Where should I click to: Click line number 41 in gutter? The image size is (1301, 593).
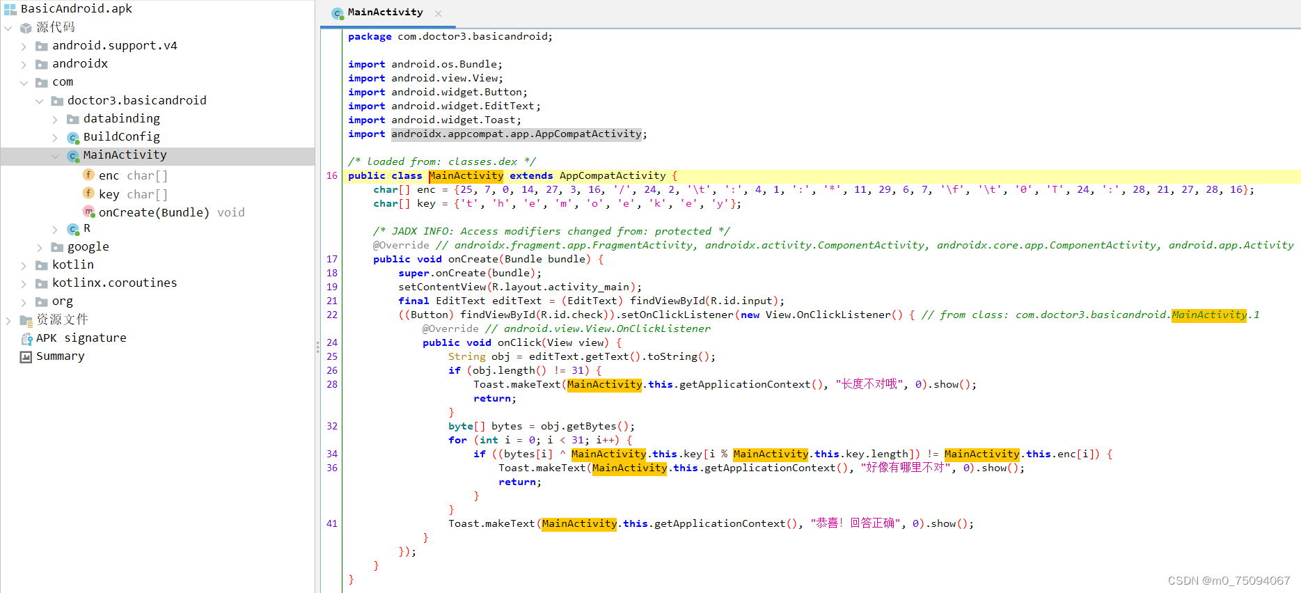pos(331,523)
